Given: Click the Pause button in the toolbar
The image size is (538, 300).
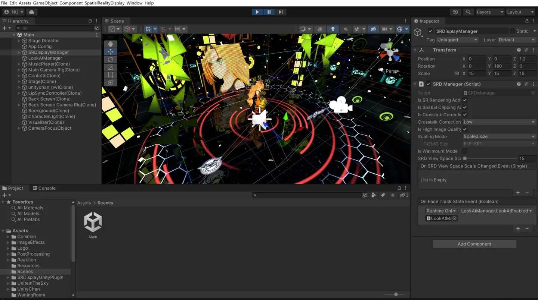Looking at the screenshot, I should point(269,12).
